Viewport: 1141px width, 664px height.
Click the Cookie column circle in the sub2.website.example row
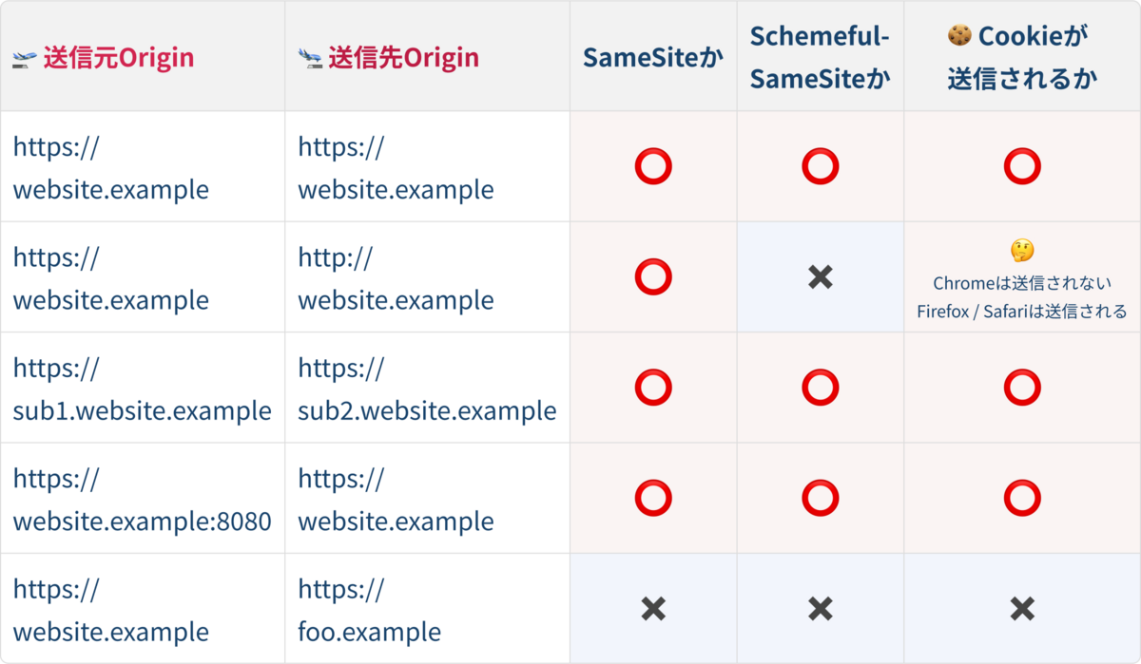coord(1022,388)
